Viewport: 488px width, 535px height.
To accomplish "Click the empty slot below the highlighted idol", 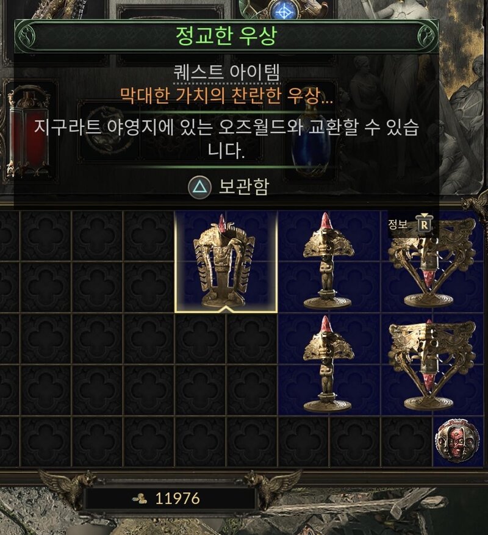I will click(200, 340).
